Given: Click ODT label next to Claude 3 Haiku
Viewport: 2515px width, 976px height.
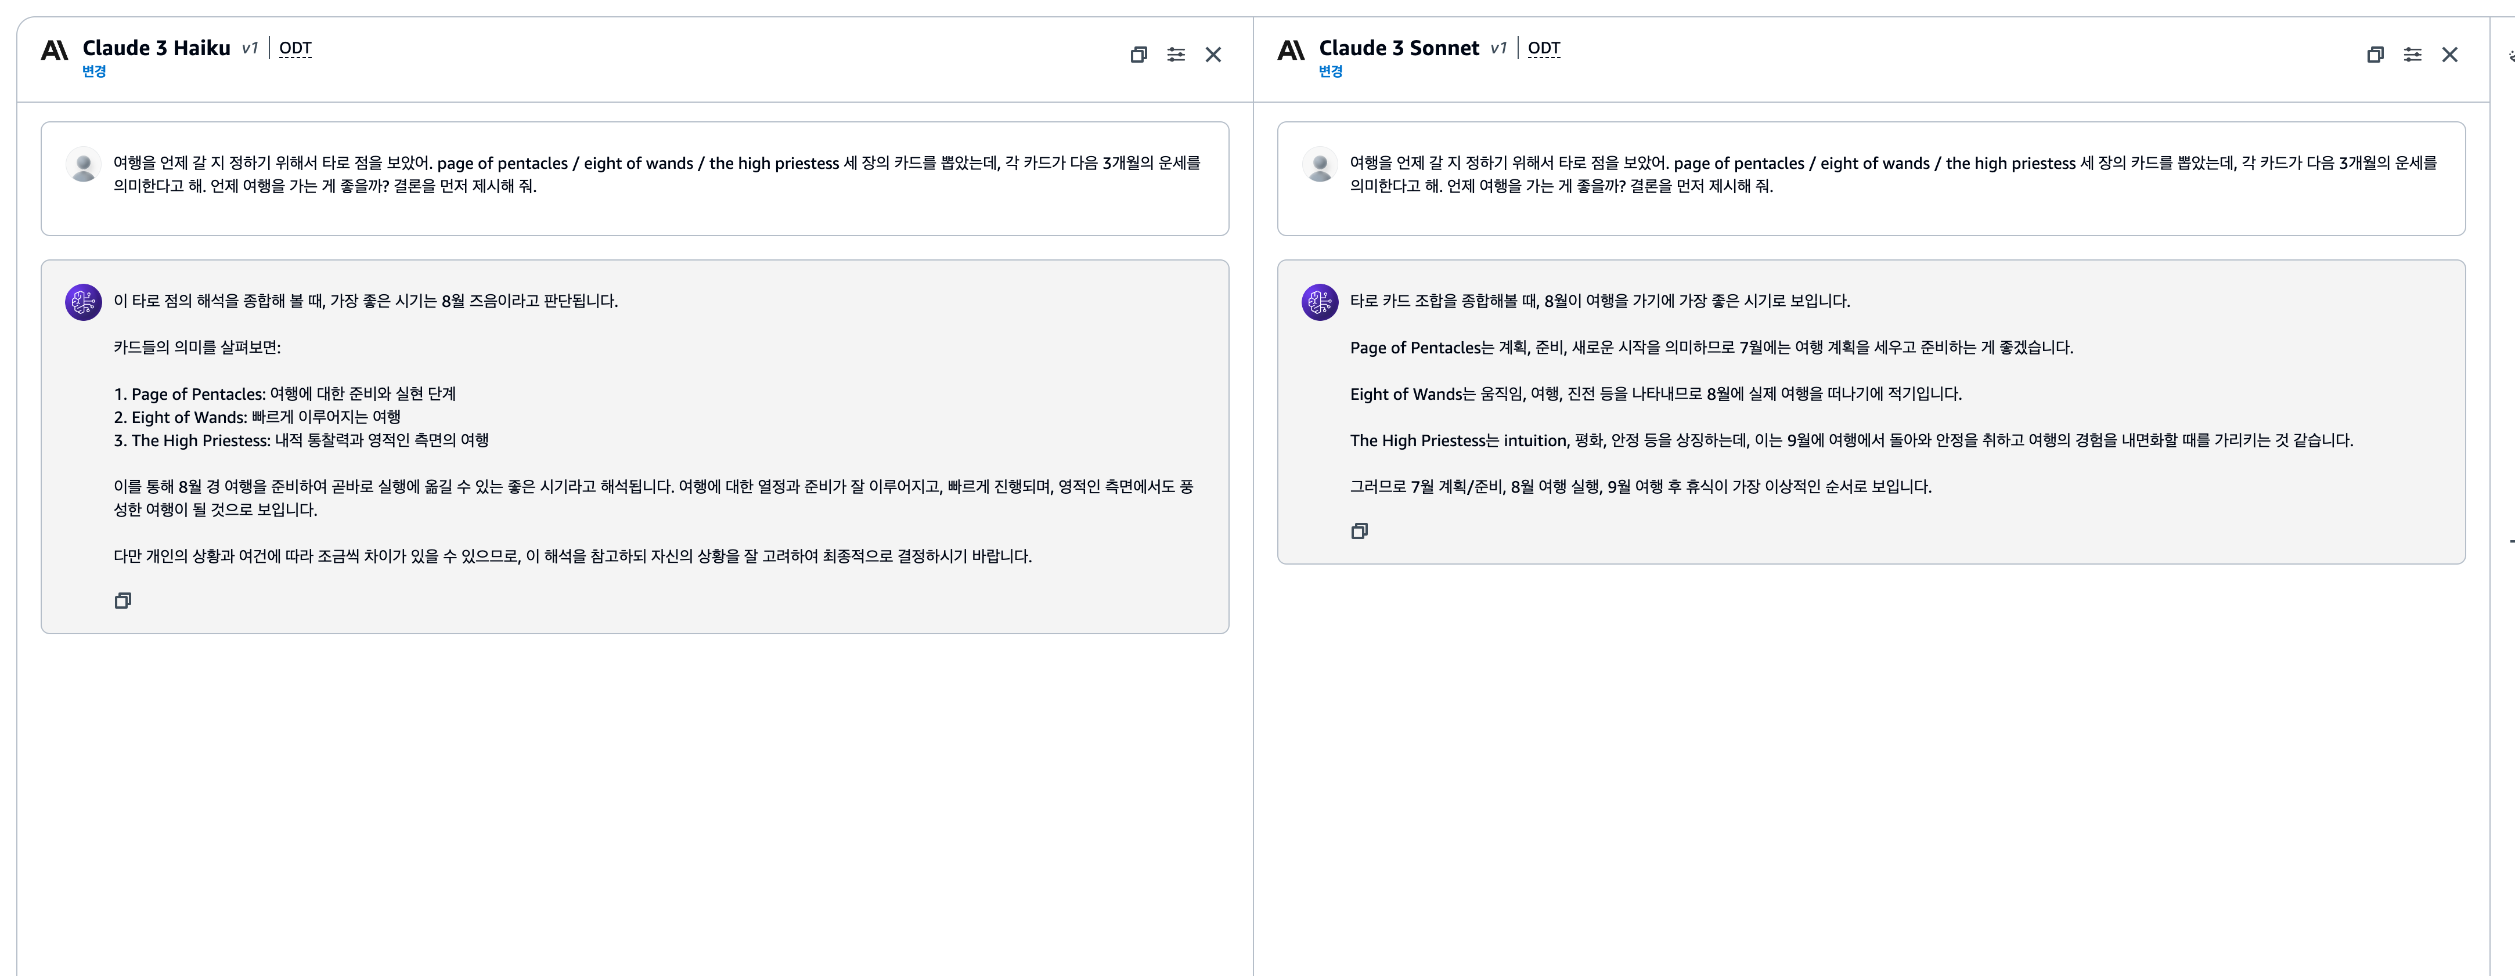Looking at the screenshot, I should [295, 48].
